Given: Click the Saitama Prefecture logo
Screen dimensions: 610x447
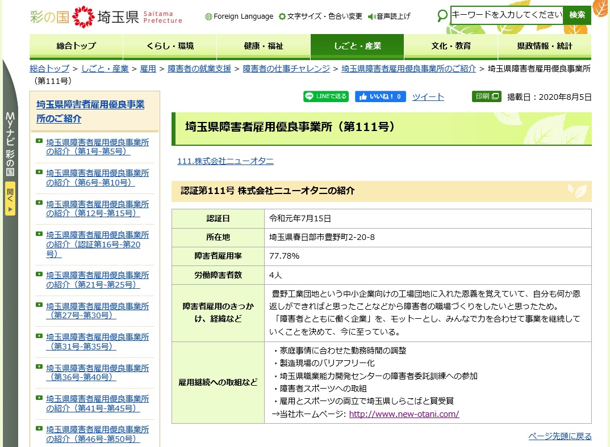Looking at the screenshot, I should tap(106, 16).
